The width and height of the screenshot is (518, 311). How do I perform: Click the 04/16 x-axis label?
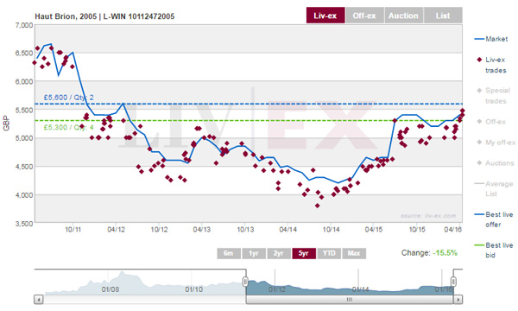tap(452, 230)
